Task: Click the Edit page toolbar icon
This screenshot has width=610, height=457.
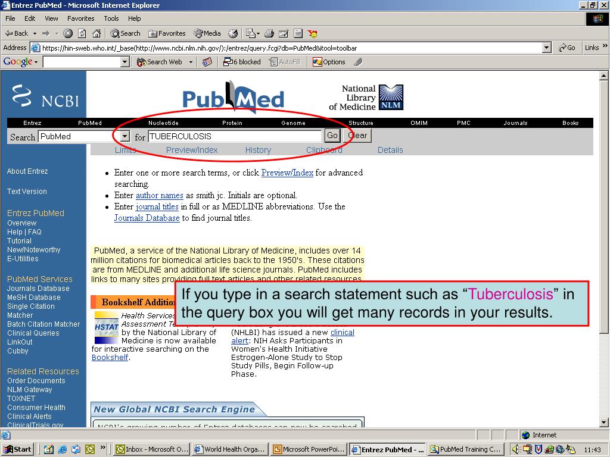Action: click(284, 33)
